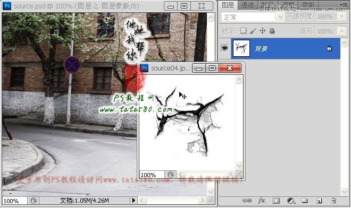
Task: Click the source04.jpg title bar text
Action: (x=171, y=68)
